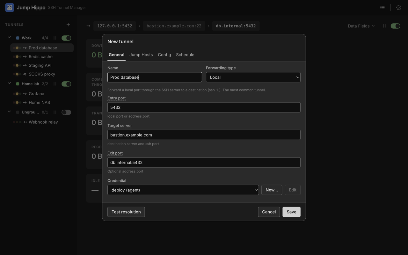This screenshot has width=408, height=255.
Task: Focus the Target server field
Action: [204, 135]
